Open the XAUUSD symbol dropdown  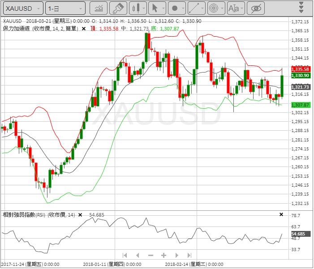tap(22, 8)
